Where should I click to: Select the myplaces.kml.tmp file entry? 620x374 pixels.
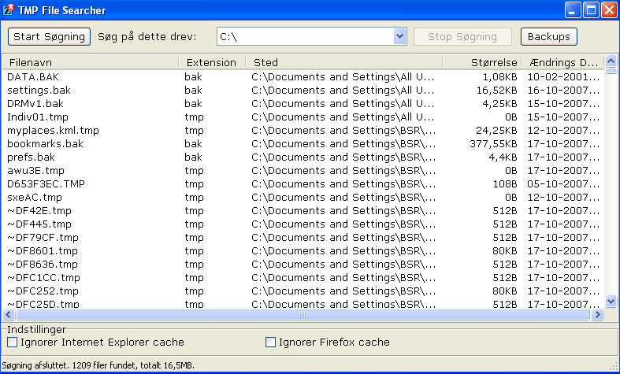53,131
